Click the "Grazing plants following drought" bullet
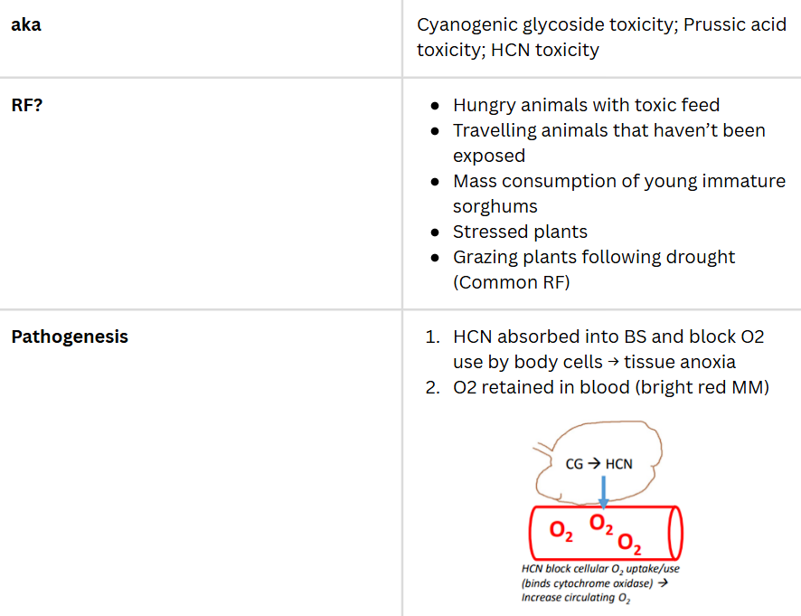Image resolution: width=801 pixels, height=616 pixels. (593, 257)
